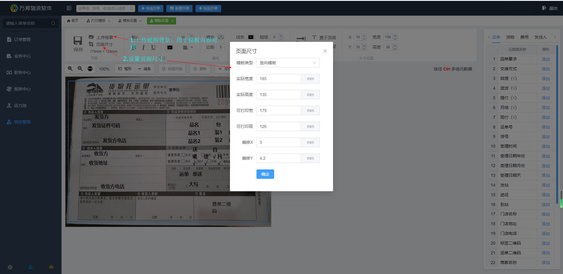Click the bring to top 置于顶层 icon
The width and height of the screenshot is (563, 274).
(314, 37)
